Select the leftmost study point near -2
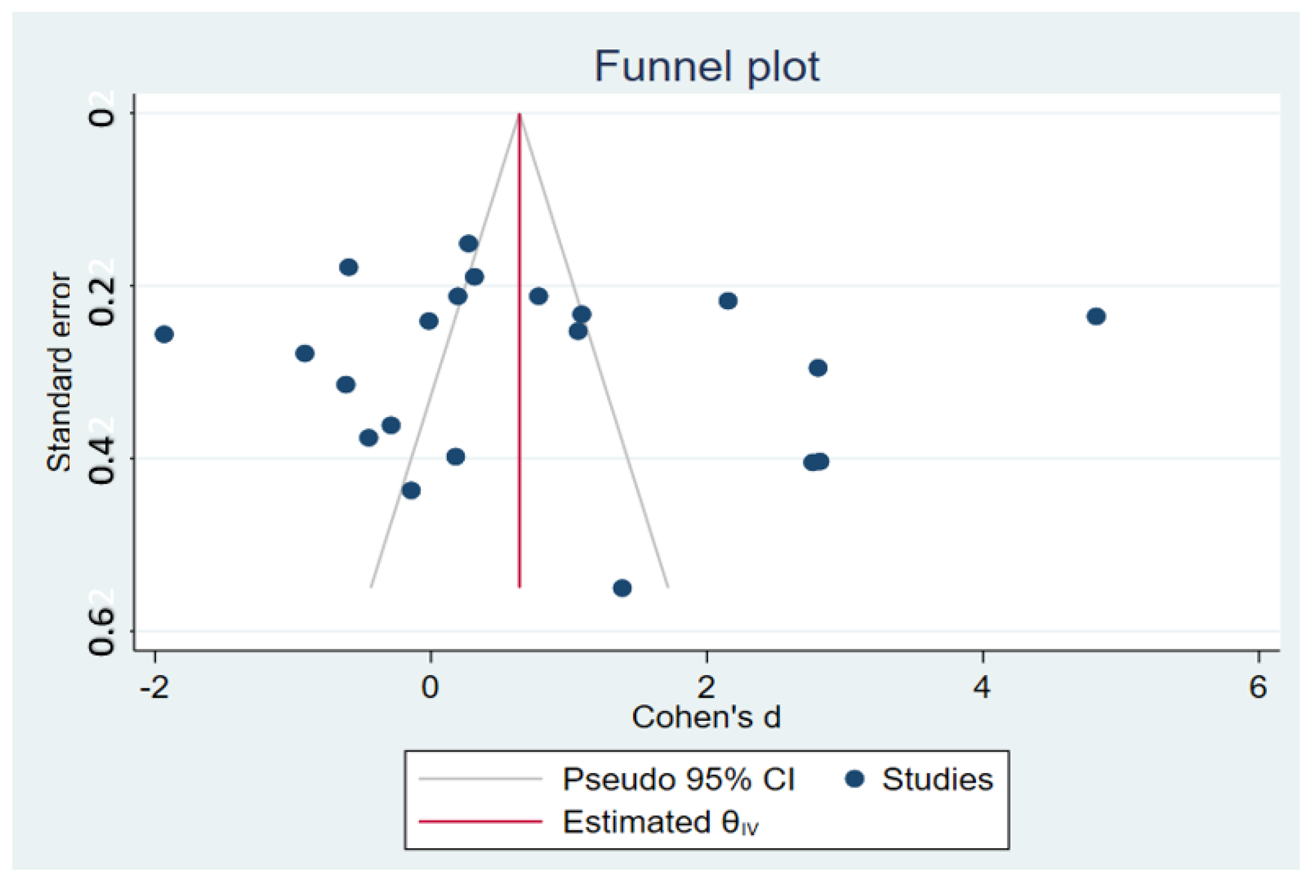 click(164, 334)
